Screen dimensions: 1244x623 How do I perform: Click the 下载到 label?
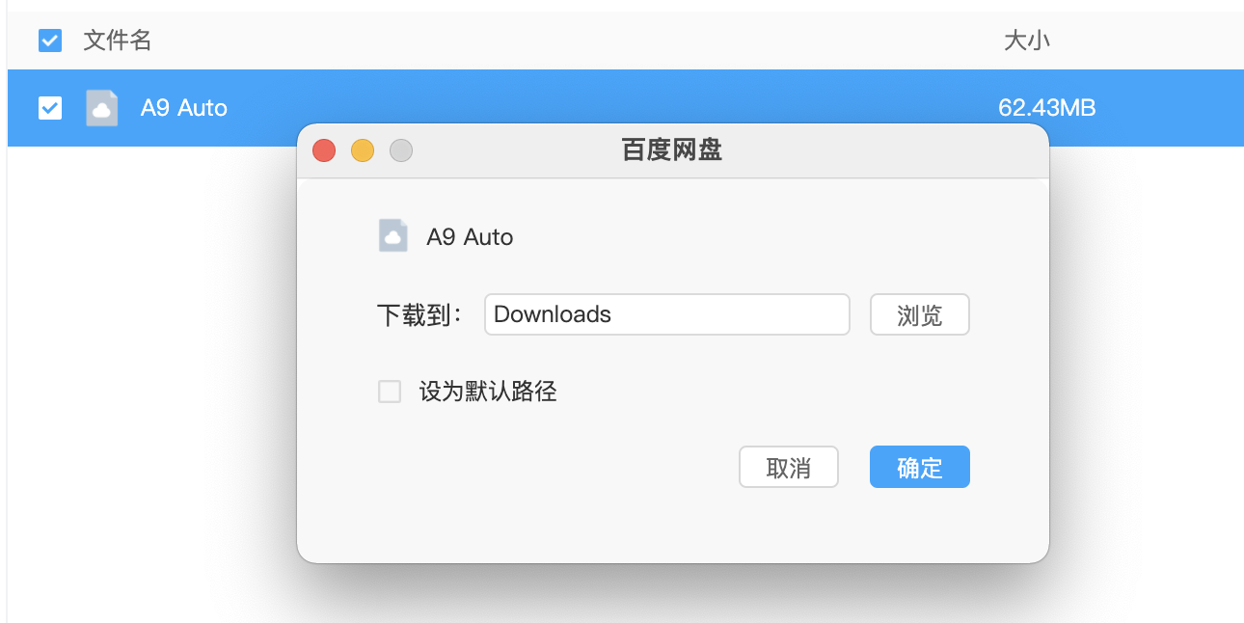tap(420, 314)
